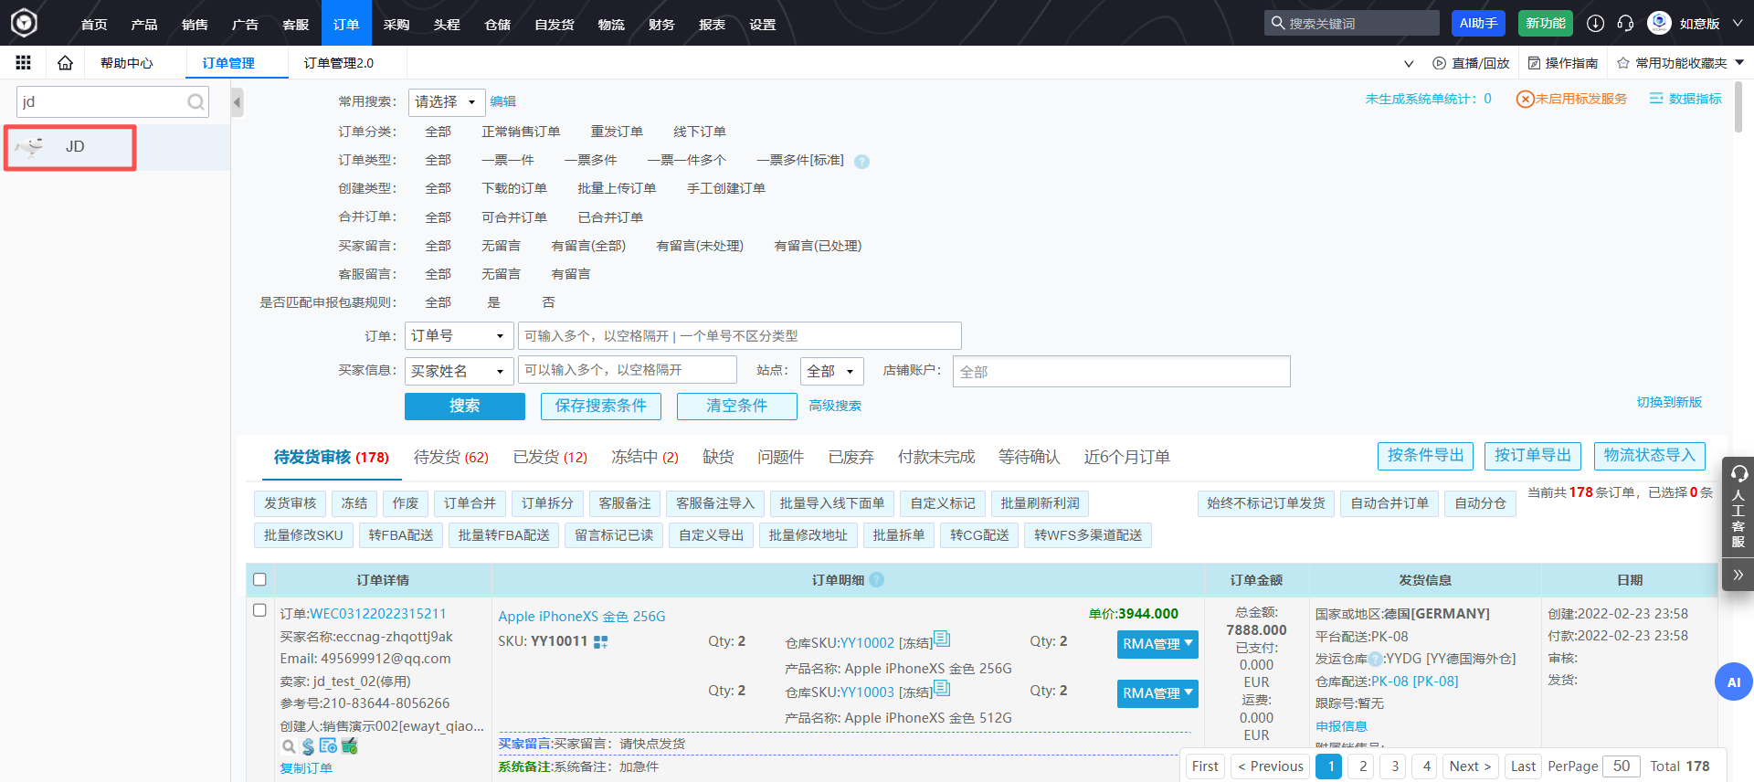1754x782 pixels.
Task: Open the RMA管理 dropdown for YY10003
Action: click(1157, 693)
